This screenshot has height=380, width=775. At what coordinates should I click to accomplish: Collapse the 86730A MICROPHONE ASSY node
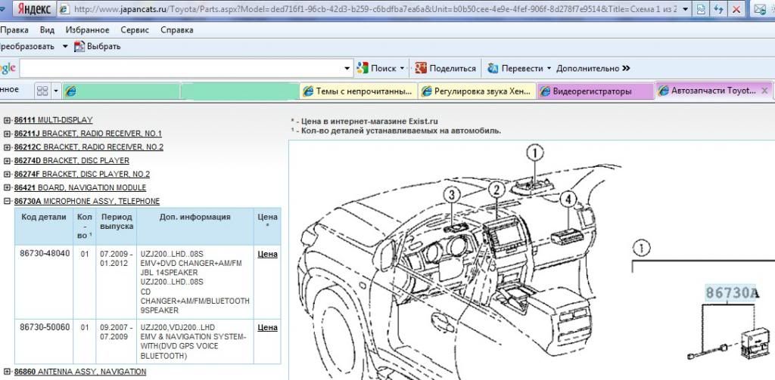(x=7, y=202)
